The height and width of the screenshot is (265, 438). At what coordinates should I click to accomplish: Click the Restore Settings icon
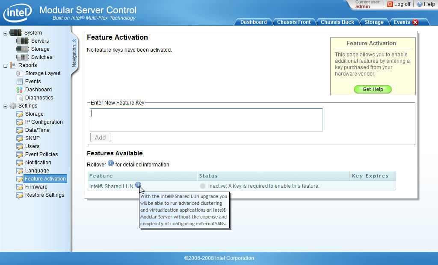pyautogui.click(x=19, y=195)
